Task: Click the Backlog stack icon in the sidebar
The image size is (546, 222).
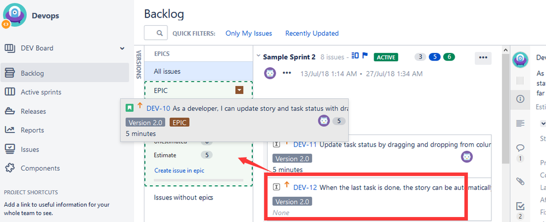Action: pyautogui.click(x=10, y=73)
